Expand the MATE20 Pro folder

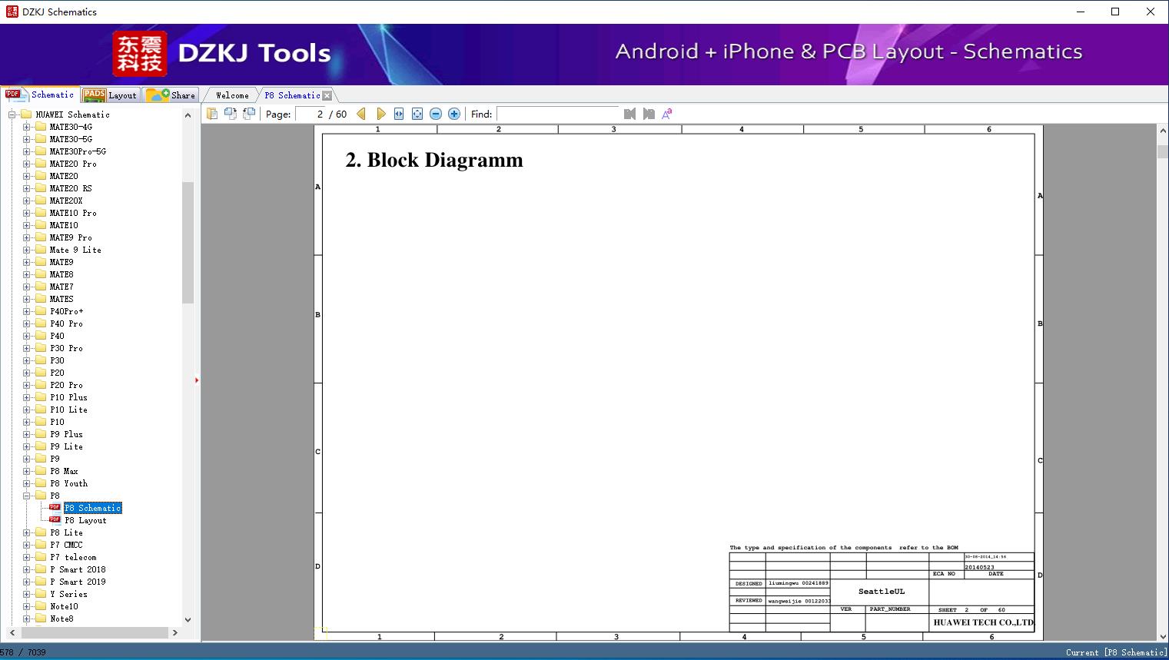tap(27, 164)
